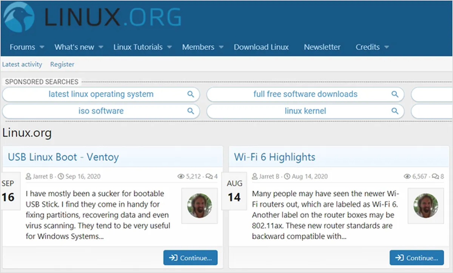This screenshot has width=453, height=273.
Task: Click the views eye icon beside 5,212
Action: [181, 176]
